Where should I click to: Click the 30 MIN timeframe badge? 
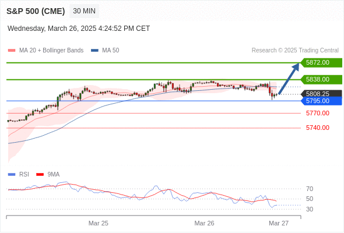84,11
